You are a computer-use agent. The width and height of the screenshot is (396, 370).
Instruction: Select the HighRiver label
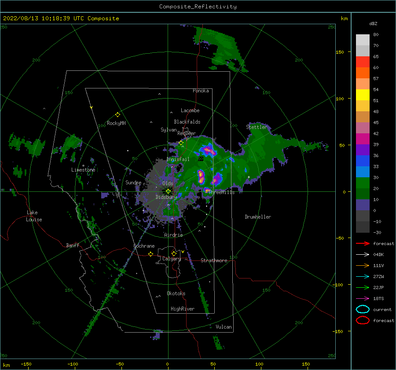[x=183, y=309]
